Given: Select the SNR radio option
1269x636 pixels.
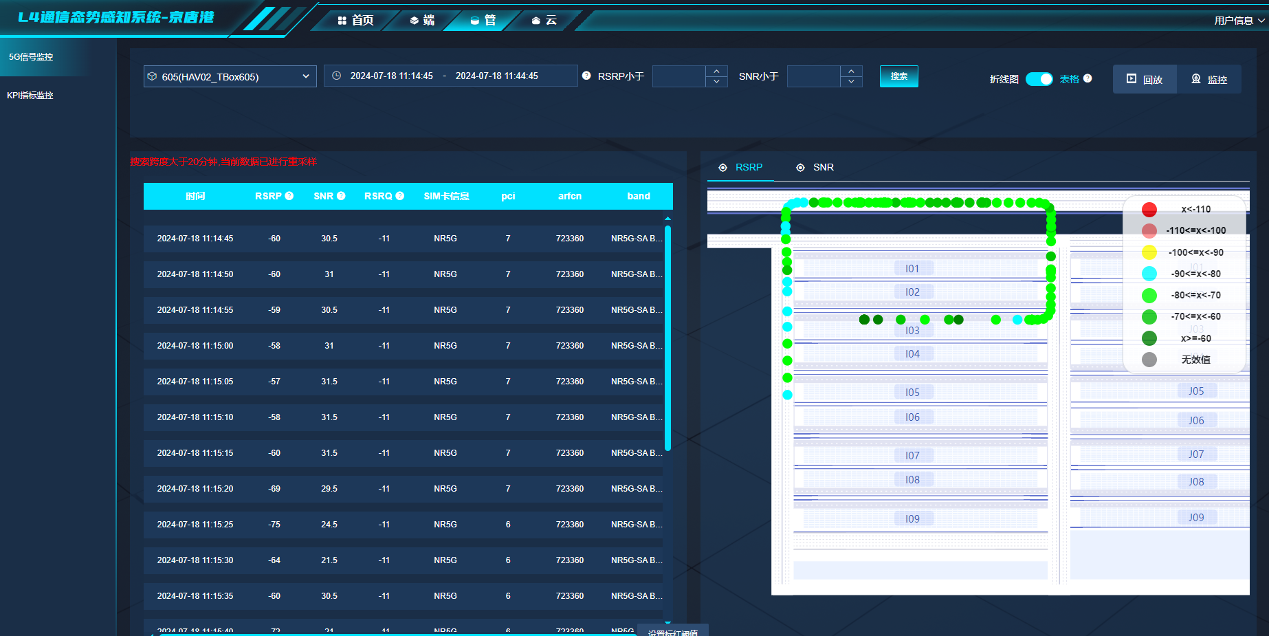Looking at the screenshot, I should click(815, 167).
